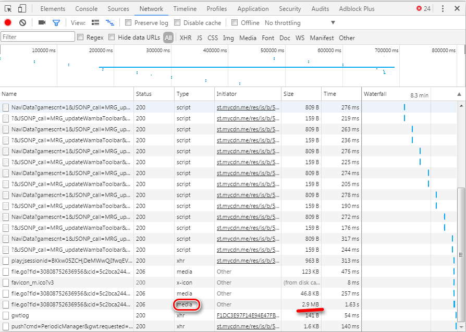The image size is (466, 332).
Task: Toggle the device toolbar icon
Action: pyautogui.click(x=22, y=8)
